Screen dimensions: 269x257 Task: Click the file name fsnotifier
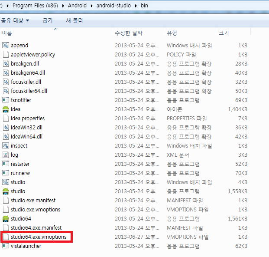click(x=21, y=100)
